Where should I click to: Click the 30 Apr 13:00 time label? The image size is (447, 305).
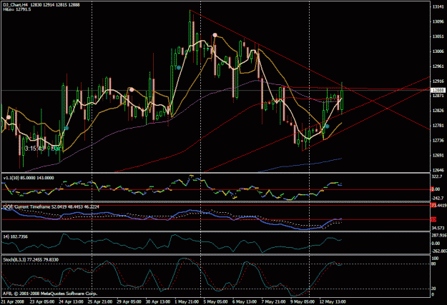pyautogui.click(x=158, y=301)
